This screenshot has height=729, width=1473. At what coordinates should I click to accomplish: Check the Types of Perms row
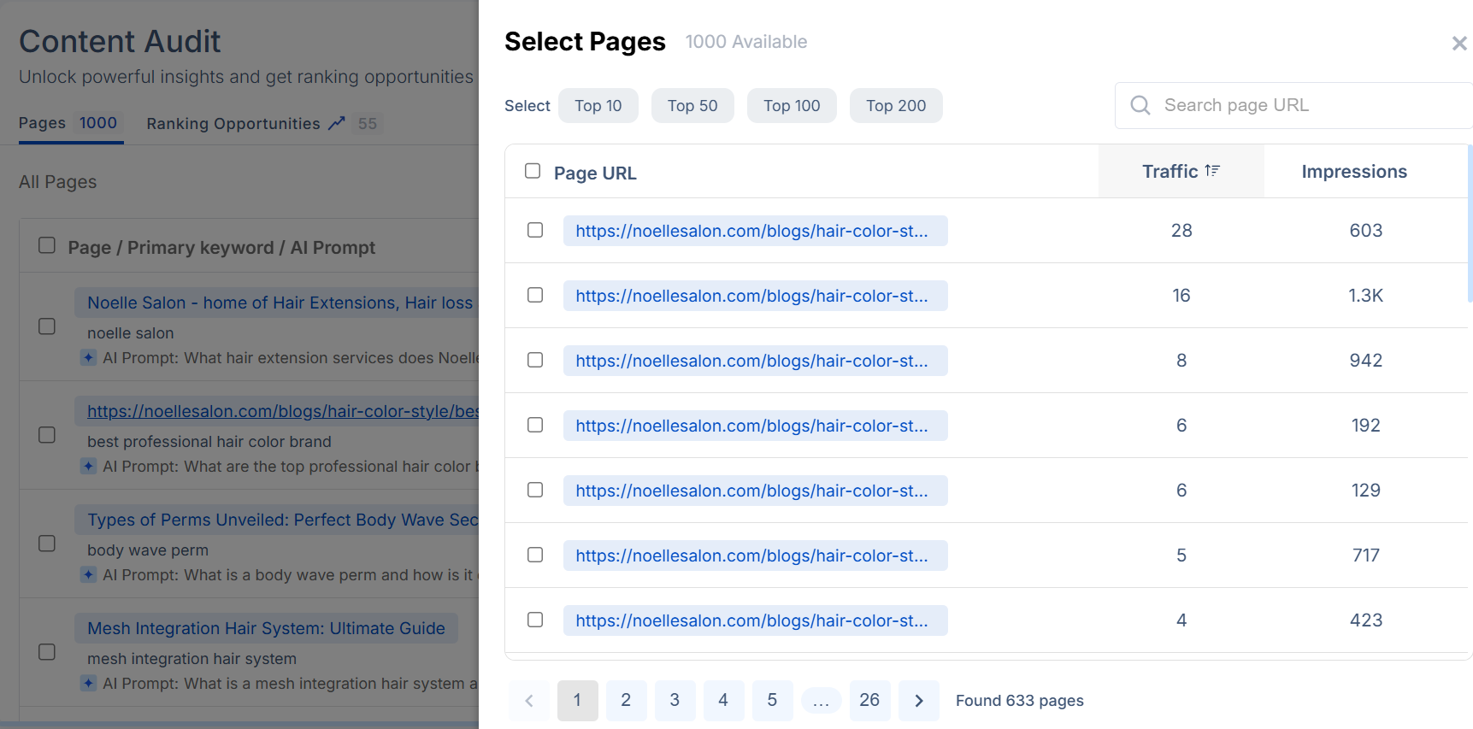click(x=47, y=544)
